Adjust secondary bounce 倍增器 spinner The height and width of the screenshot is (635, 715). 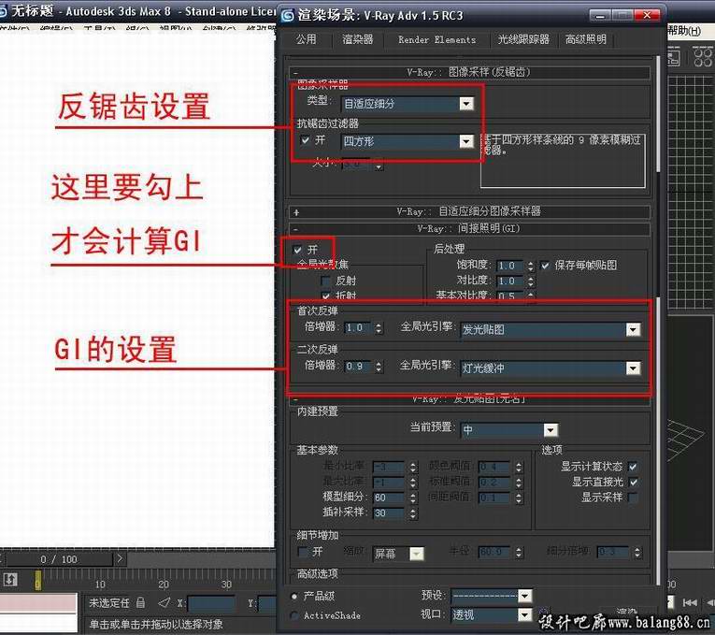click(379, 367)
